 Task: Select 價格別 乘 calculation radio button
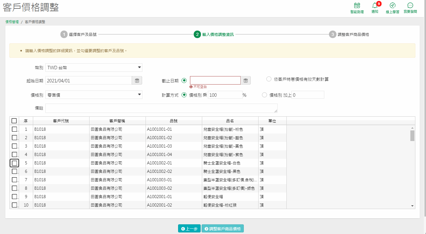click(184, 95)
